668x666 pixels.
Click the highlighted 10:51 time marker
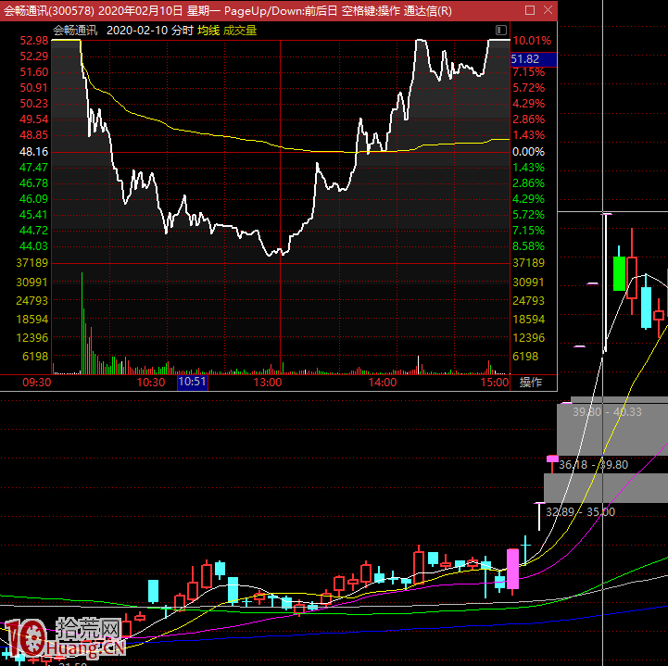click(193, 382)
